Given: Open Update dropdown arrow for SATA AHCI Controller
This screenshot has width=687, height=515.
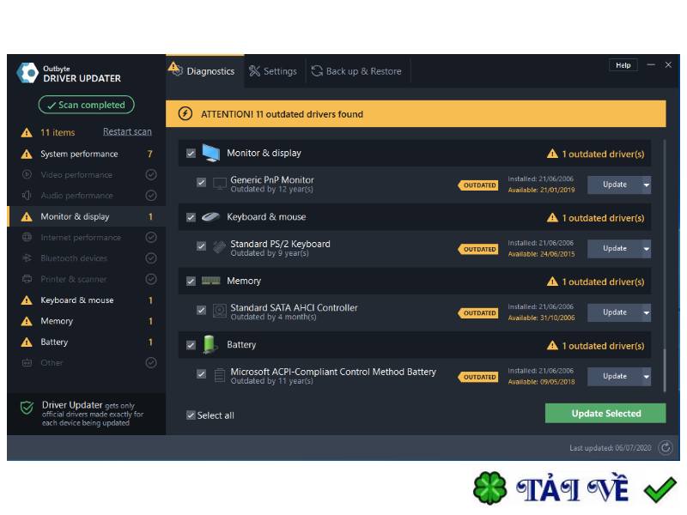Looking at the screenshot, I should 647,312.
